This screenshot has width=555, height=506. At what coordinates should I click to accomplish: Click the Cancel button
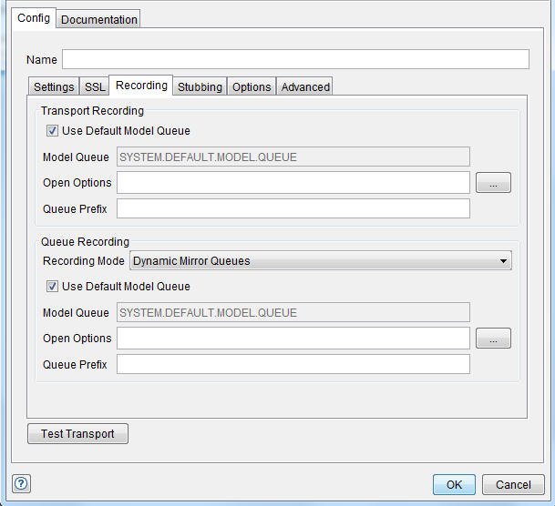click(513, 484)
